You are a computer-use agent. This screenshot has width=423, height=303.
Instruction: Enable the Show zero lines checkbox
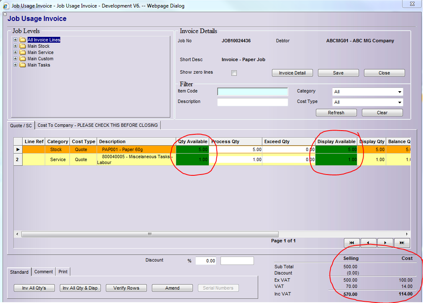(x=234, y=73)
